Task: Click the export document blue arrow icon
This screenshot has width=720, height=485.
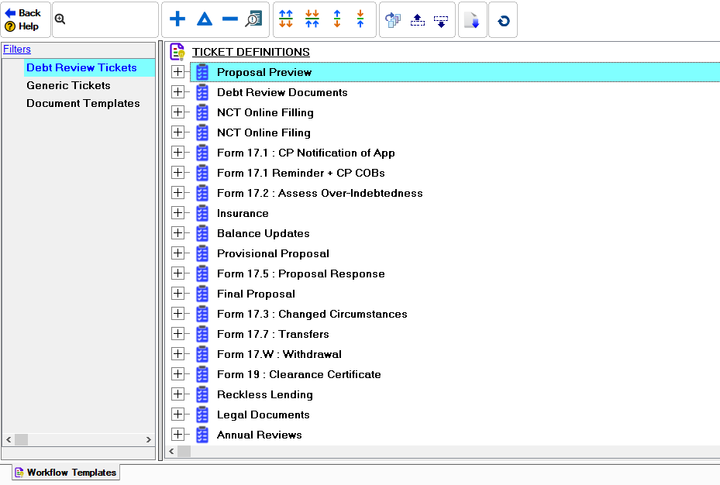Action: click(x=473, y=19)
